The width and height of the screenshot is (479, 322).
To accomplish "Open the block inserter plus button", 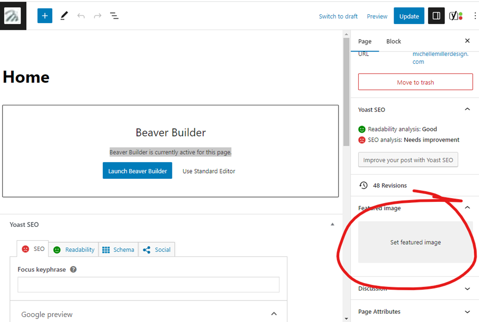I will click(45, 16).
